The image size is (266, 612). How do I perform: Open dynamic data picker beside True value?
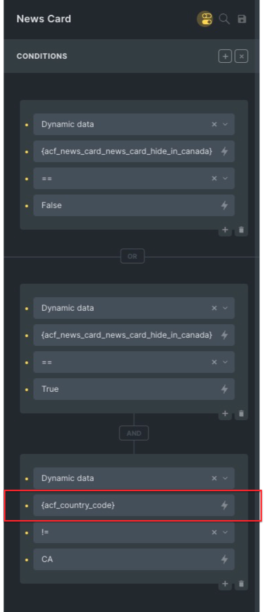click(x=224, y=389)
